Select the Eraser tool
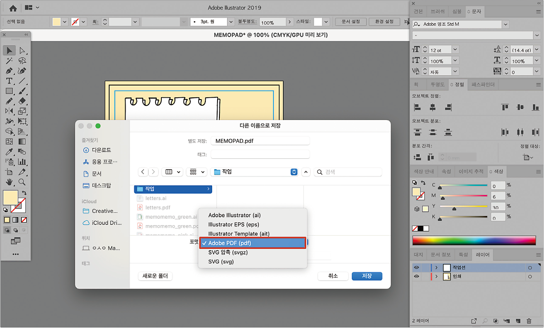This screenshot has width=544, height=328. tap(22, 101)
